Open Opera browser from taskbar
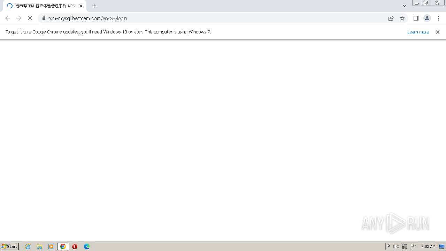446x251 pixels. (75, 246)
